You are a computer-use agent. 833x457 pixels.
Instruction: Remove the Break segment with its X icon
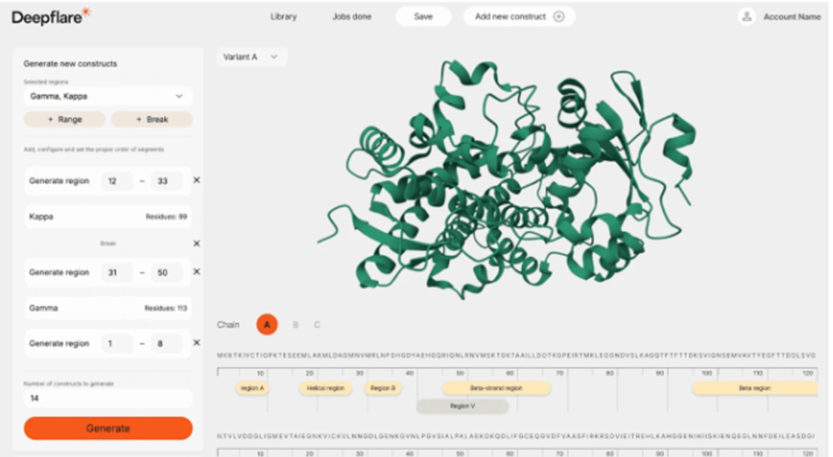[196, 242]
